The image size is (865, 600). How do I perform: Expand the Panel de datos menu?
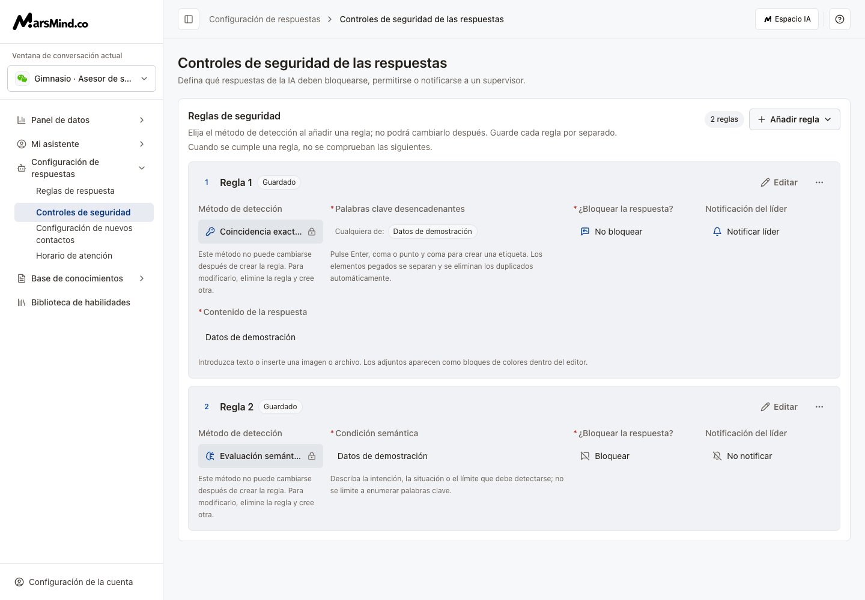point(142,120)
